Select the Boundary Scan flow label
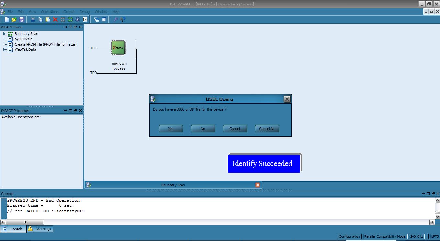The width and height of the screenshot is (441, 241). pyautogui.click(x=26, y=34)
